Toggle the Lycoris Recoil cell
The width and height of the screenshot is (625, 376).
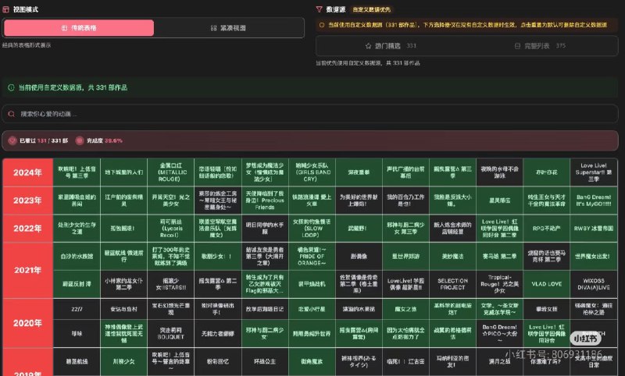coord(170,227)
